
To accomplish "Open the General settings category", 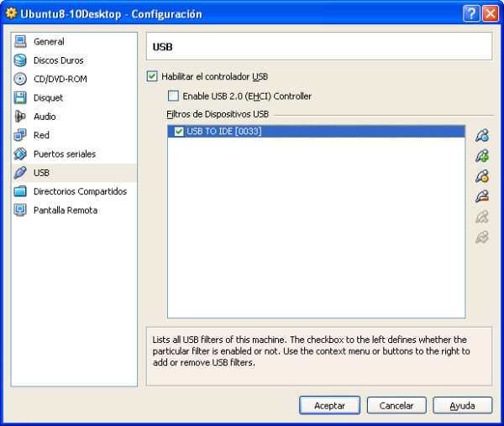I will [49, 42].
